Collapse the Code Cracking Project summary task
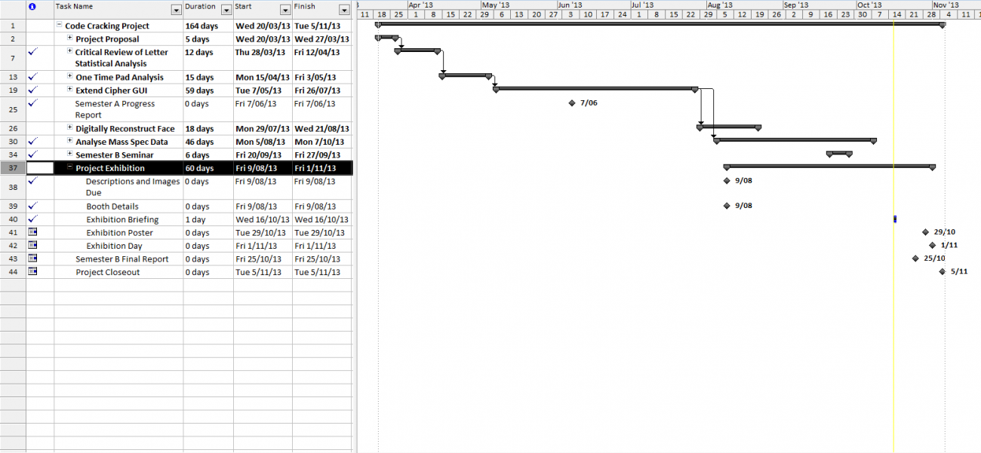The image size is (981, 453). (x=59, y=26)
